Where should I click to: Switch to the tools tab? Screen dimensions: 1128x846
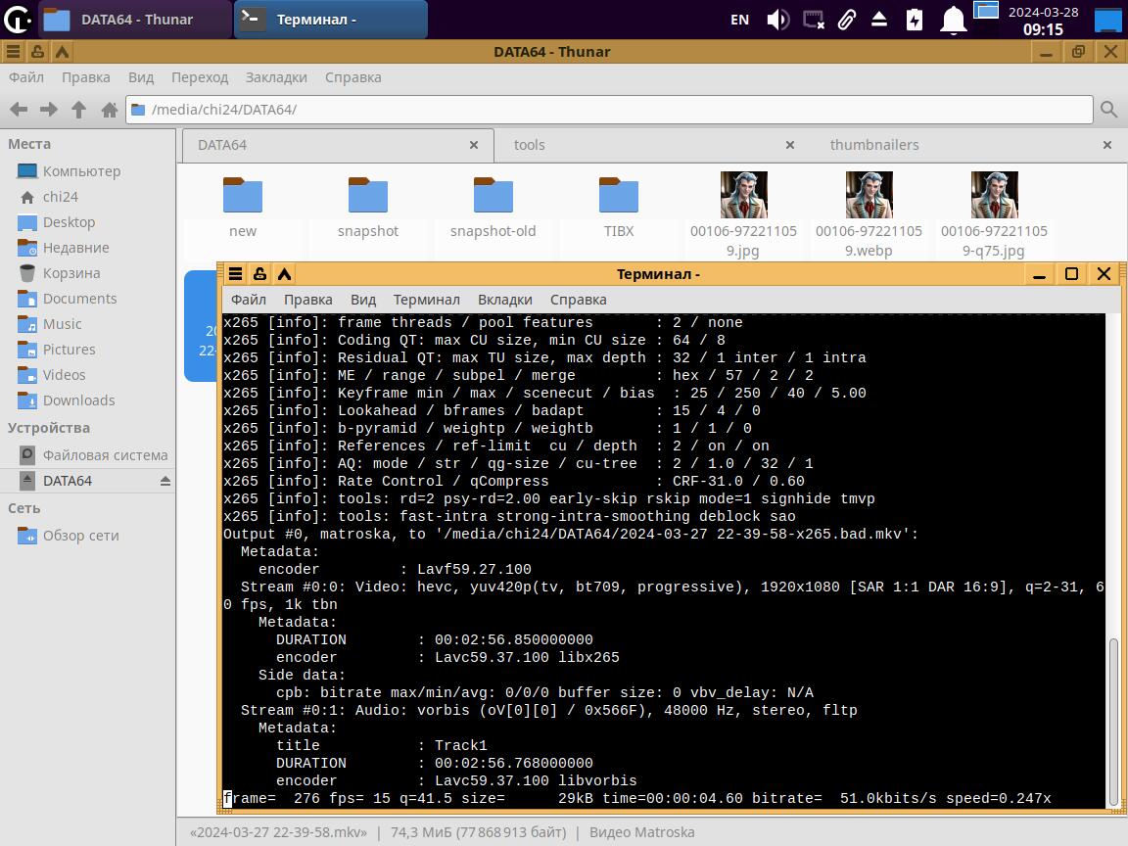point(529,145)
